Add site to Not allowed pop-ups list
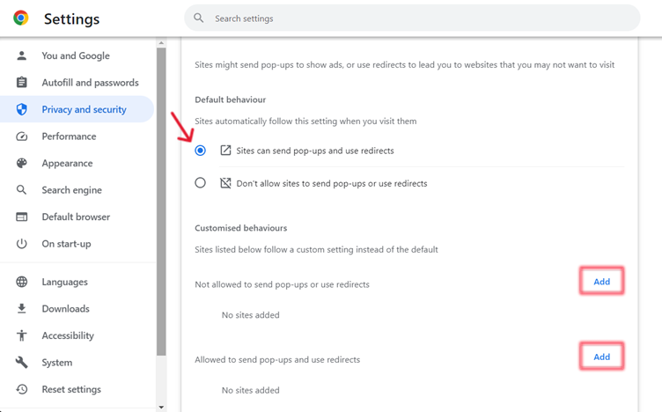 point(601,281)
